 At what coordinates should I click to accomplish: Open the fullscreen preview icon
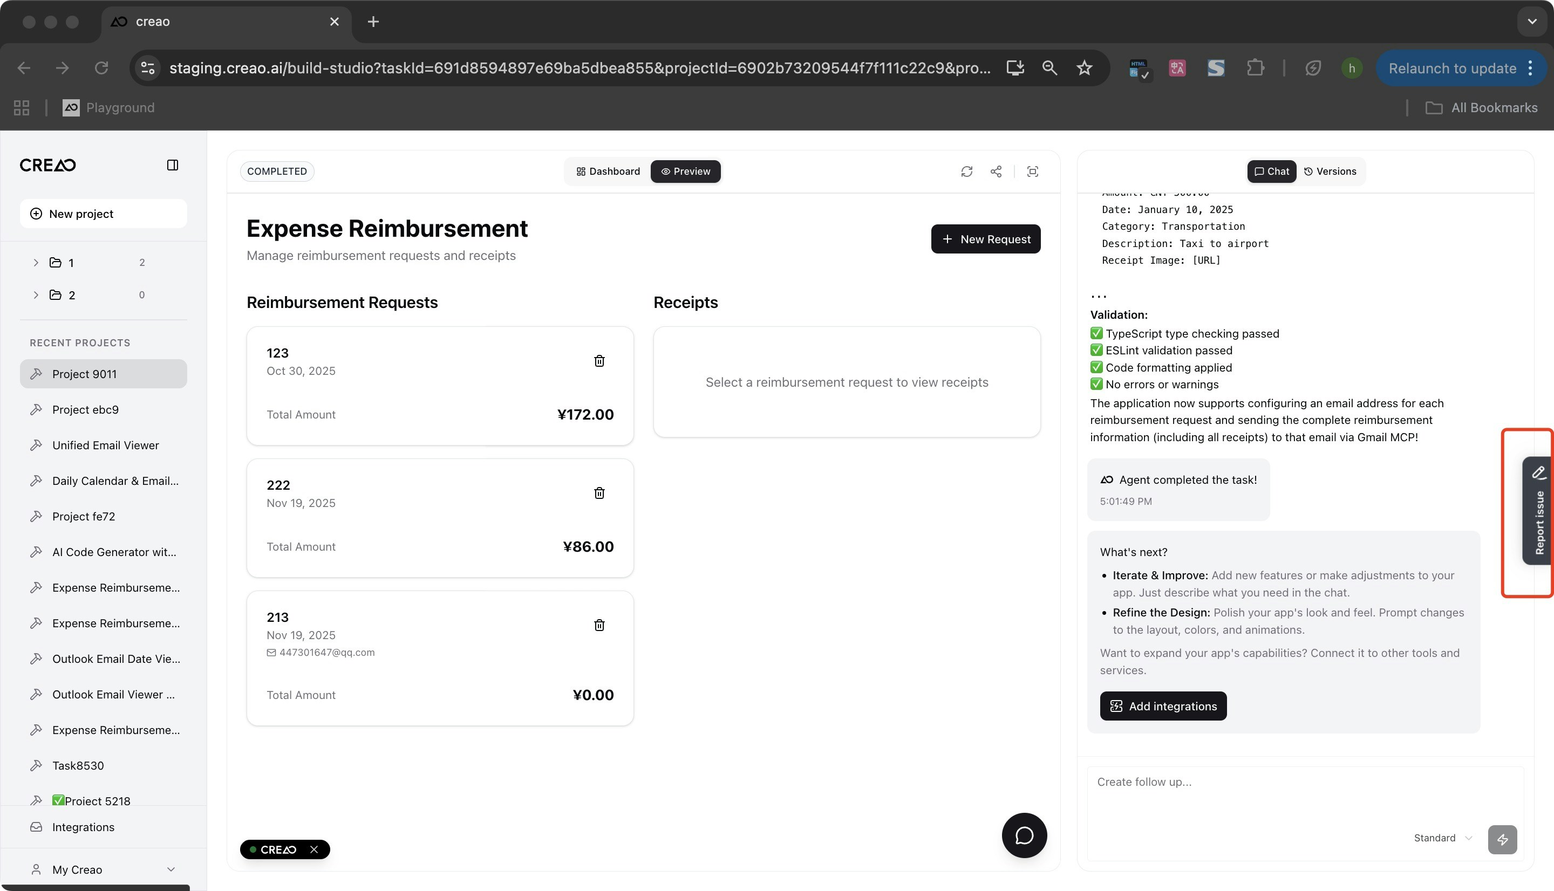point(1033,172)
